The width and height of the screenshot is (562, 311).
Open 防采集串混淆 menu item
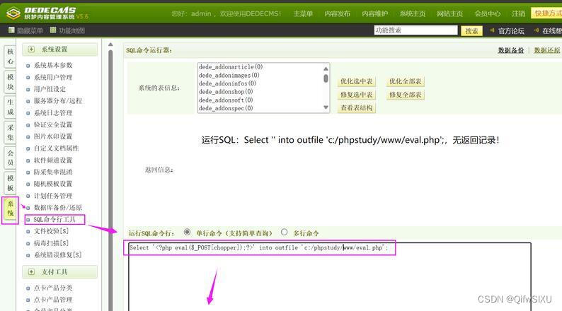[x=53, y=172]
